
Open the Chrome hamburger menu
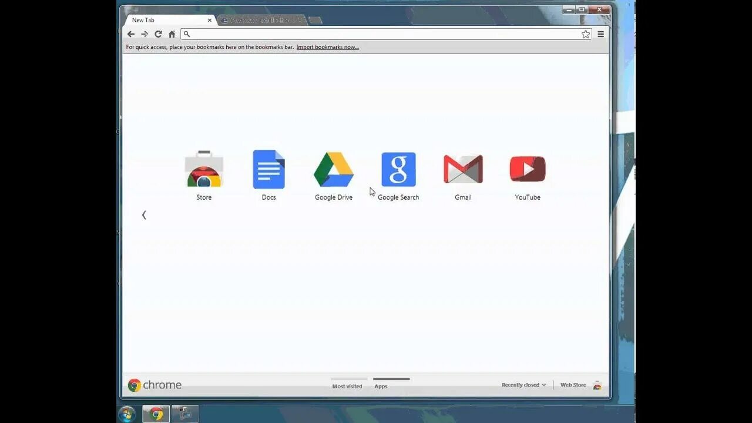click(x=600, y=34)
